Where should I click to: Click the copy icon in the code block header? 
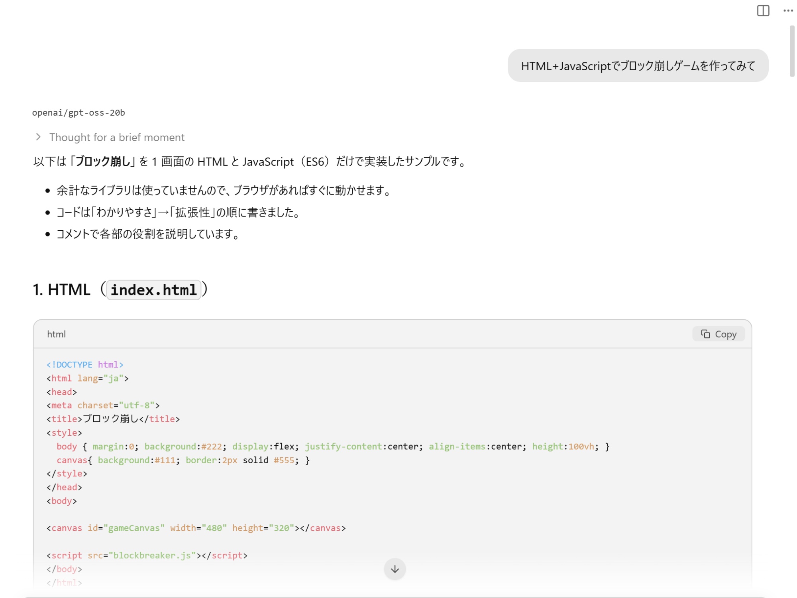pos(705,334)
